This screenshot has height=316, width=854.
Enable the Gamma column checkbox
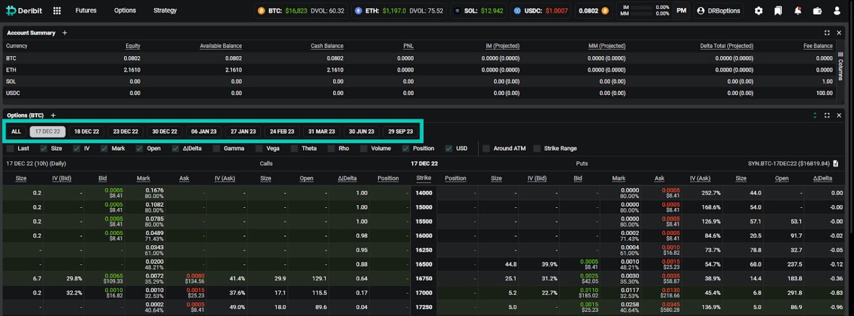point(217,148)
